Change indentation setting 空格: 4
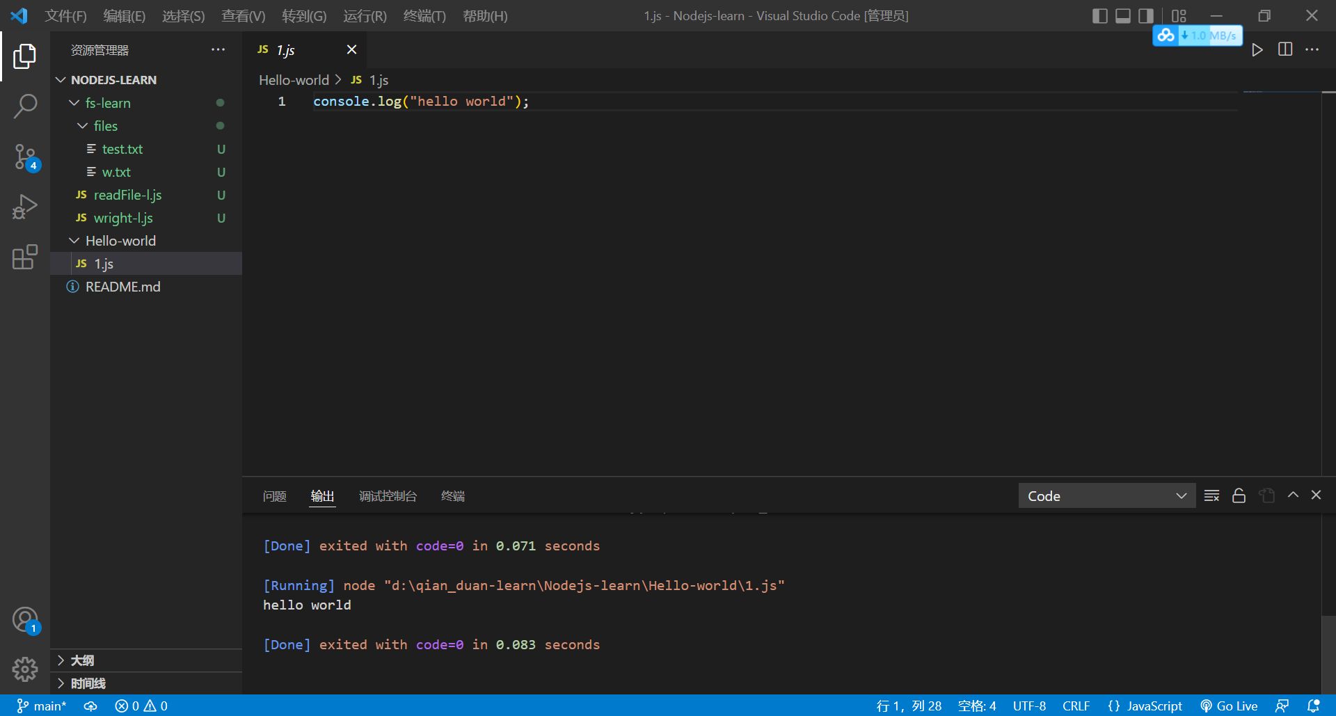1336x716 pixels. 977,706
